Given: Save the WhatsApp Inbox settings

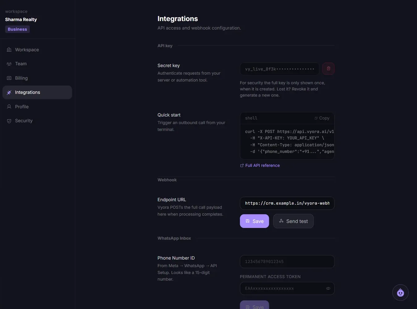Looking at the screenshot, I should (x=254, y=305).
